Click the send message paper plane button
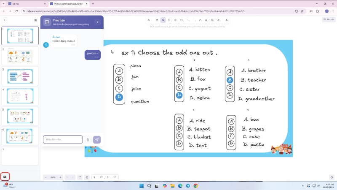The width and height of the screenshot is (337, 190). (x=97, y=139)
